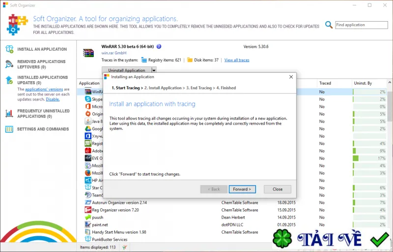This screenshot has height=252, width=393.
Task: Select the HP row icon
Action: pyautogui.click(x=88, y=180)
